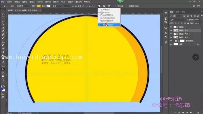Select the Crop tool
The image size is (203, 114).
(3, 28)
